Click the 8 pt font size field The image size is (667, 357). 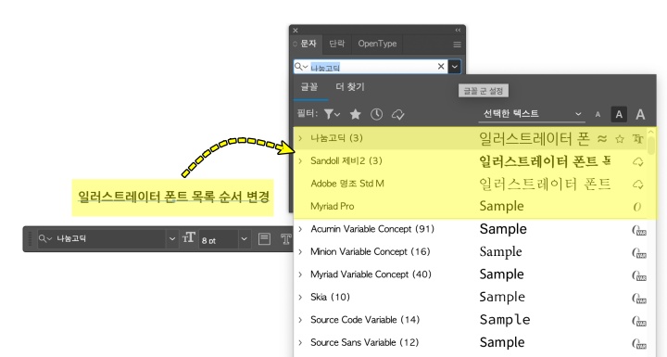click(219, 238)
